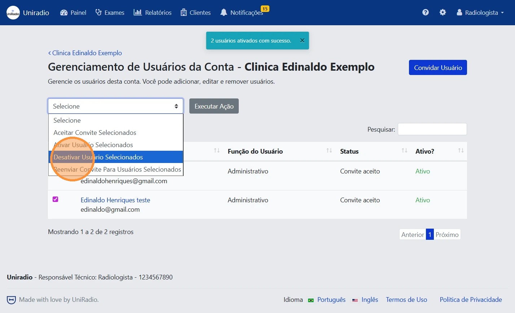Choose Desativar Usuário Selecionados option
515x313 pixels.
[x=116, y=157]
